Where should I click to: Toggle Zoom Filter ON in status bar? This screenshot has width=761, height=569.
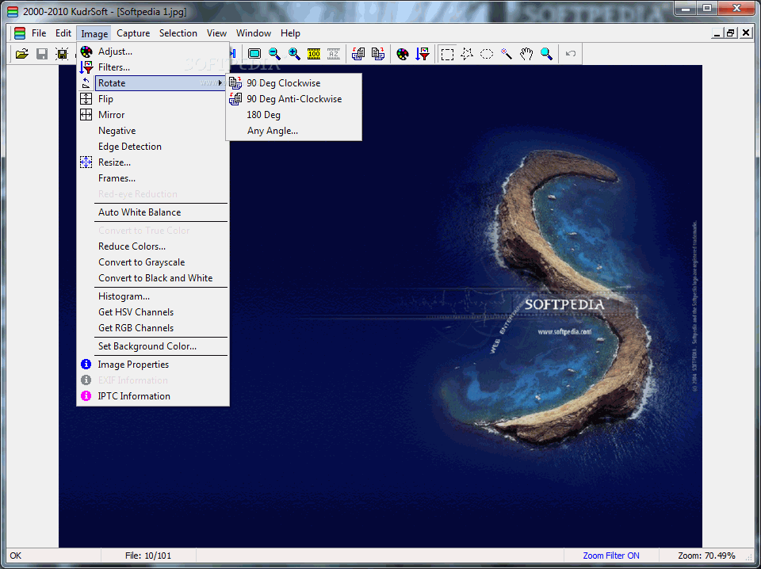point(611,556)
